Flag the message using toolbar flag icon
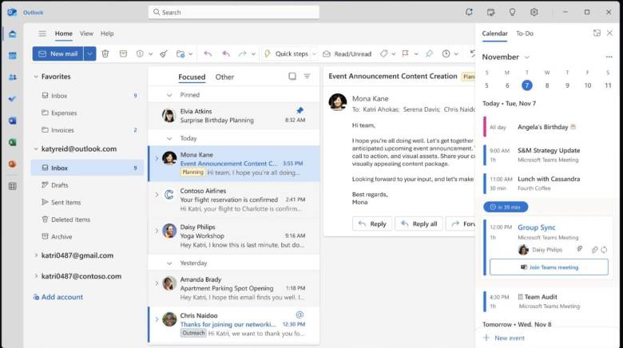This screenshot has height=348, width=623. [405, 53]
